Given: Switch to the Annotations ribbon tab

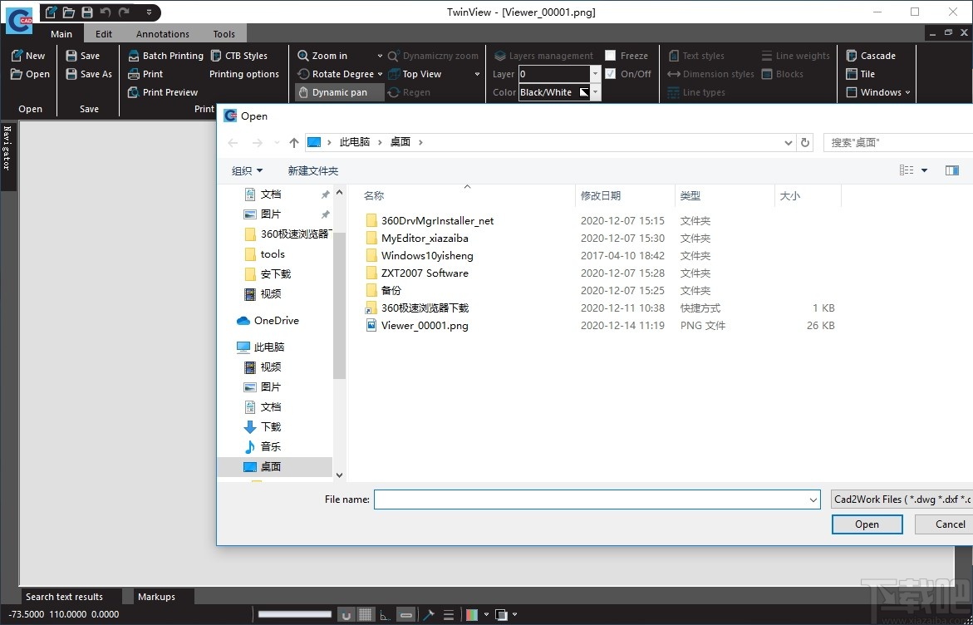Looking at the screenshot, I should pyautogui.click(x=163, y=34).
